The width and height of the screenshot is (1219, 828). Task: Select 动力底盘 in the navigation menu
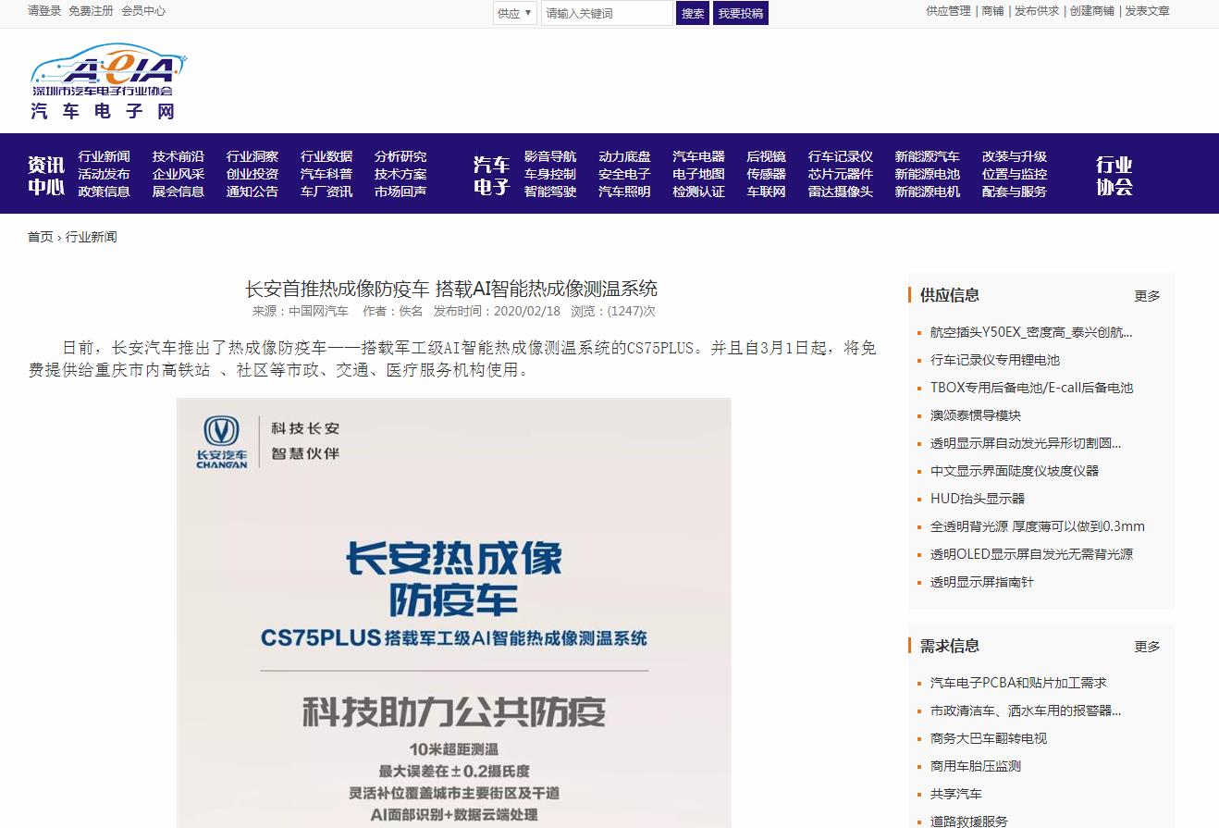pyautogui.click(x=624, y=156)
